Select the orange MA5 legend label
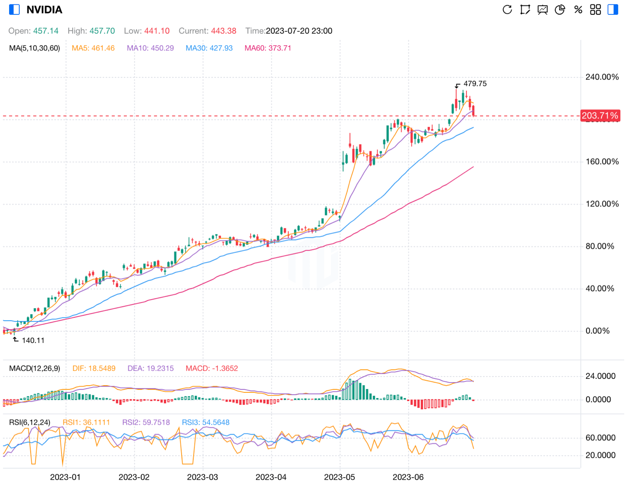Image resolution: width=625 pixels, height=486 pixels. [x=93, y=48]
